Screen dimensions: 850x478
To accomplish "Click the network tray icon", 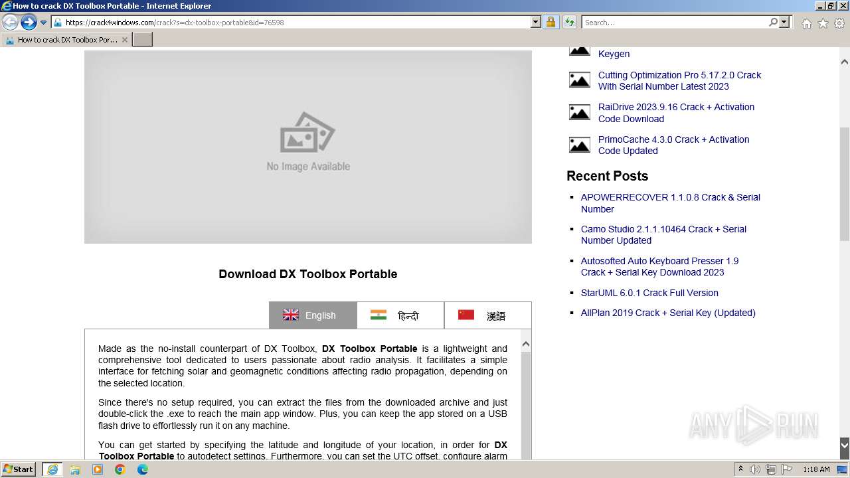I will 771,469.
